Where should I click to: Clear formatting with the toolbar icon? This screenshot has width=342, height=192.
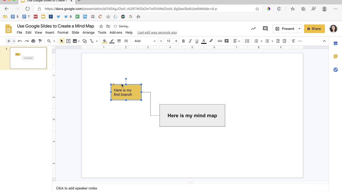point(293,41)
